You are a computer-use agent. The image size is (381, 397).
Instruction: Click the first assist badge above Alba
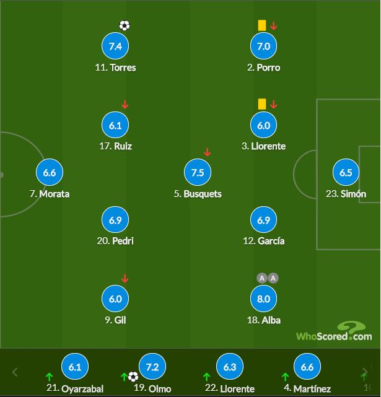[x=262, y=278]
